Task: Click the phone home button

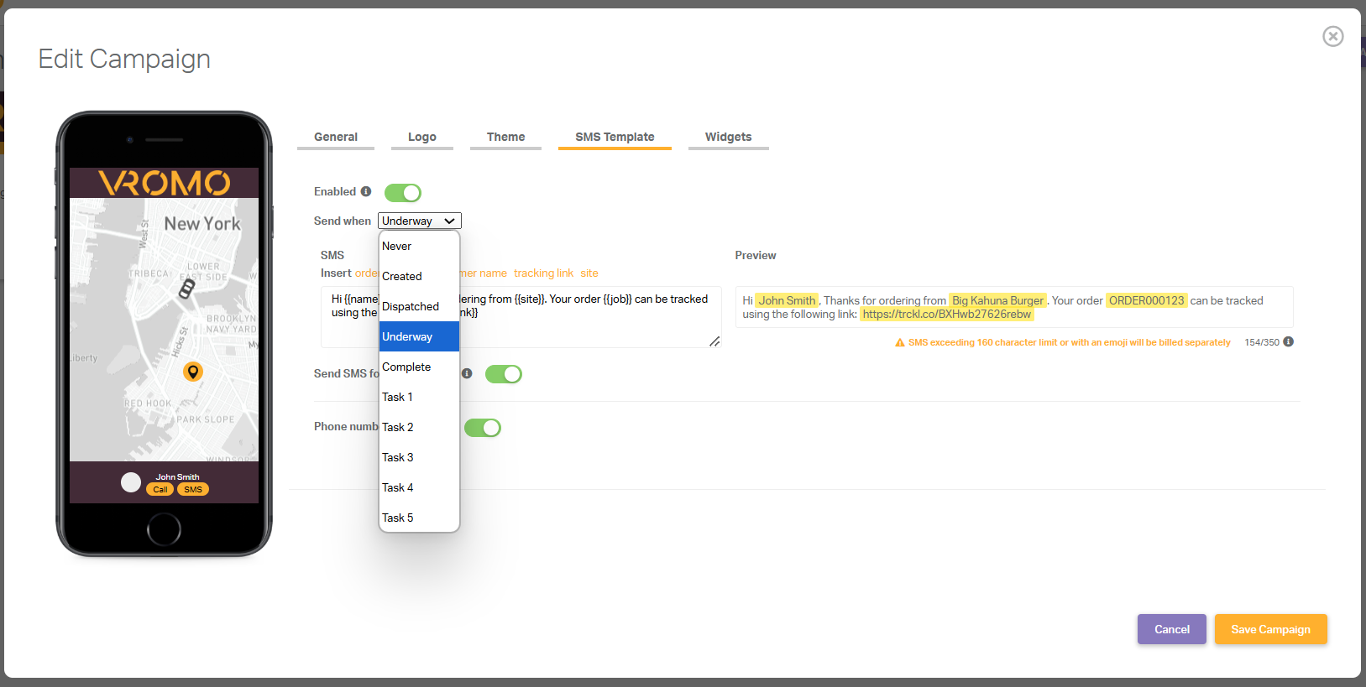Action: [164, 529]
